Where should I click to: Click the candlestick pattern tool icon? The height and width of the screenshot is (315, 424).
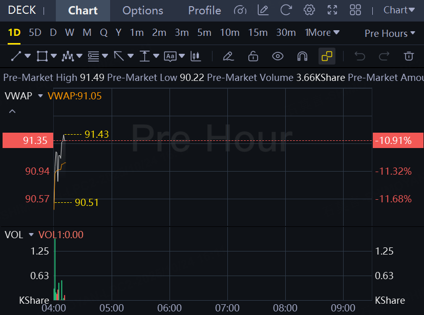[x=196, y=56]
